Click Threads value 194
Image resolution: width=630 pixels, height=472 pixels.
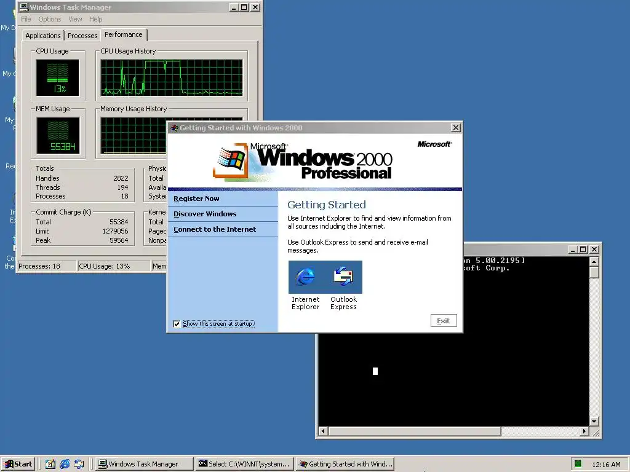pos(122,187)
